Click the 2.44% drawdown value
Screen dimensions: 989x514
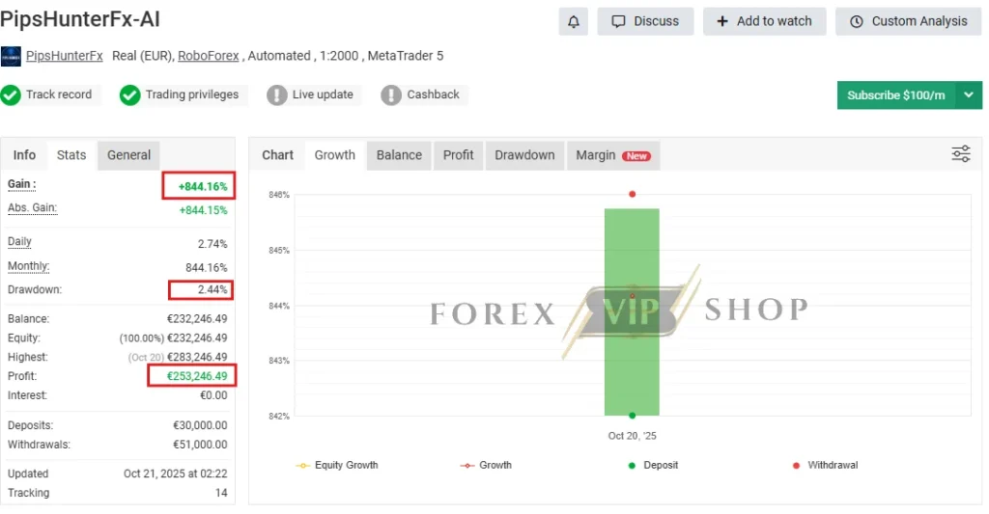212,289
